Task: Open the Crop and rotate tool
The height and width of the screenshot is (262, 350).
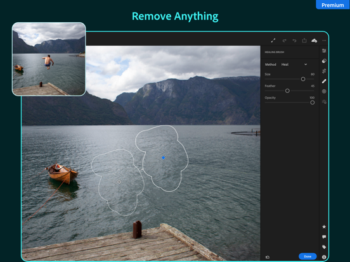Action: tap(324, 71)
